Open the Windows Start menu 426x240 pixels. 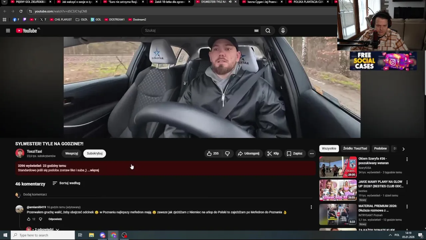click(x=5, y=235)
